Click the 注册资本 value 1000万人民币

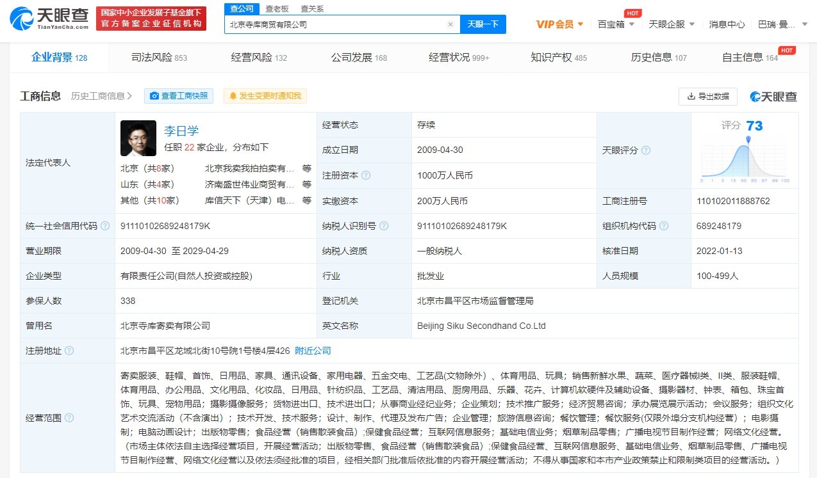445,175
